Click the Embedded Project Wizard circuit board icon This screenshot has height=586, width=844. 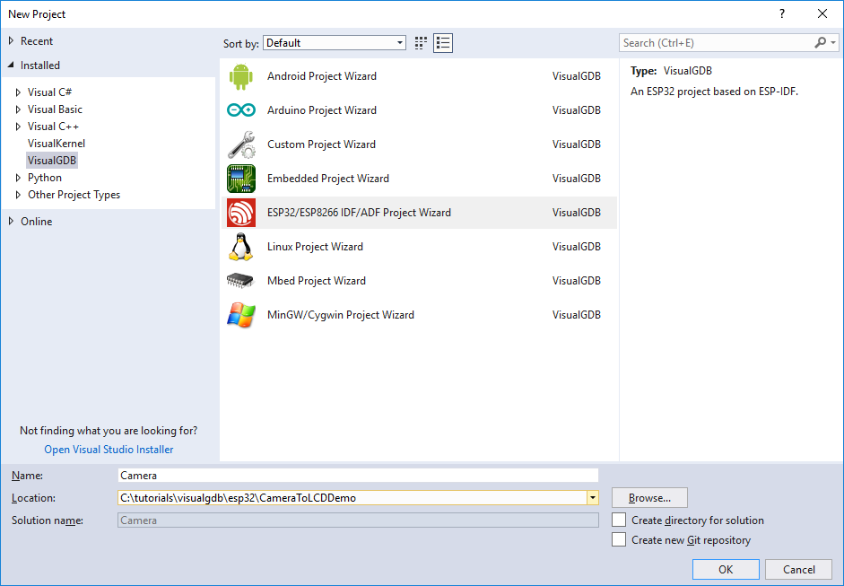tap(240, 179)
